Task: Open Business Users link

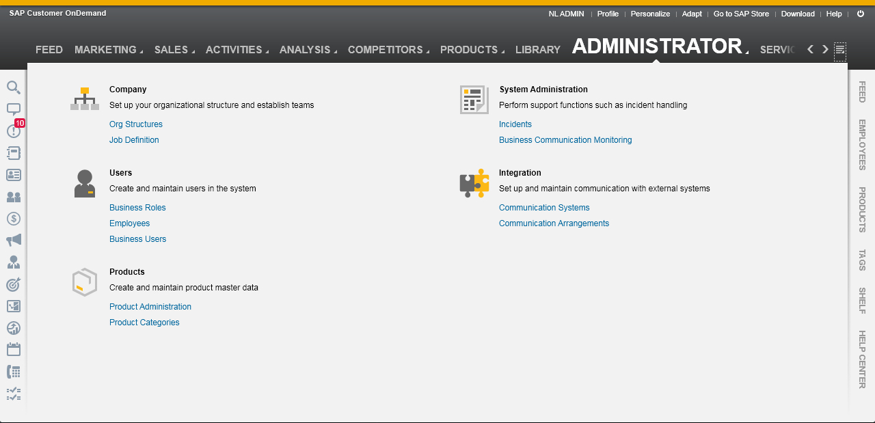Action: tap(137, 239)
